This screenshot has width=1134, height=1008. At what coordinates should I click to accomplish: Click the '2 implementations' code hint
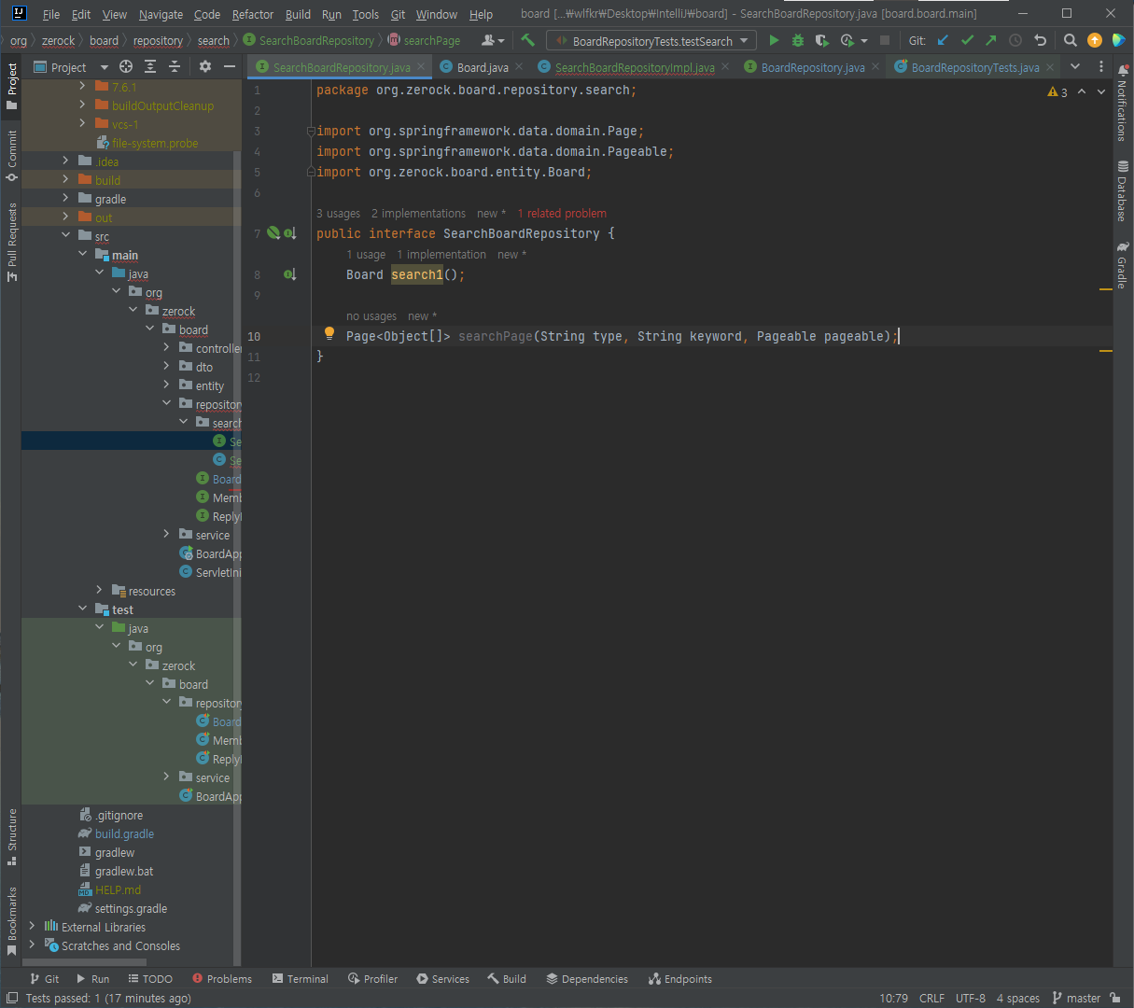pyautogui.click(x=418, y=214)
